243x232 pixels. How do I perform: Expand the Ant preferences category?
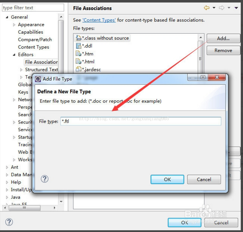[x=7, y=167]
